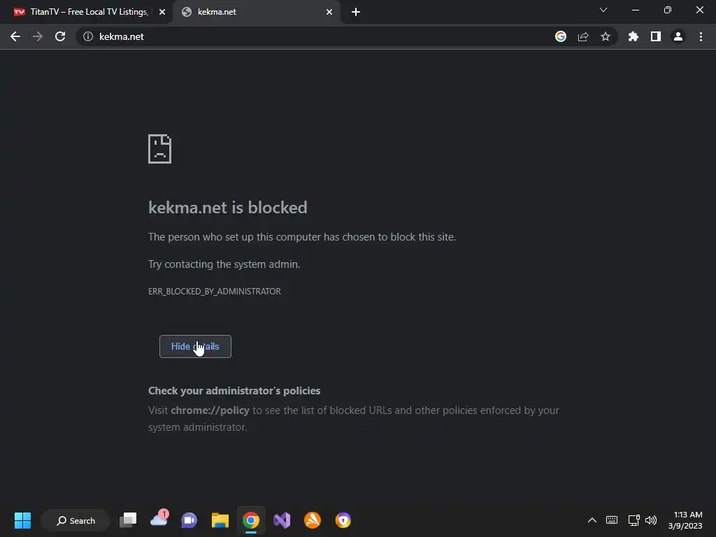Open the Extensions puzzle icon
This screenshot has height=537, width=716.
[633, 36]
